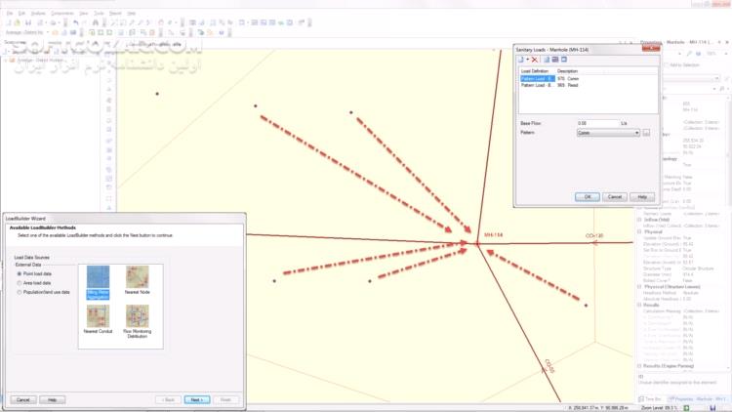Click Base Flow input field
The width and height of the screenshot is (732, 412).
[x=597, y=123]
